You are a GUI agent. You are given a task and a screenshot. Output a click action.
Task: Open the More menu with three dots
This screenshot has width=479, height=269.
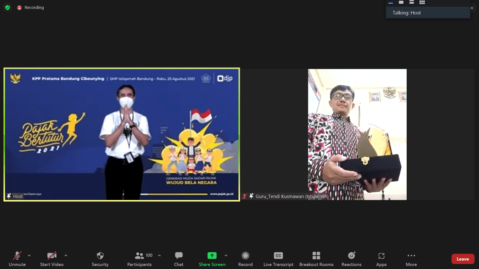click(x=411, y=259)
